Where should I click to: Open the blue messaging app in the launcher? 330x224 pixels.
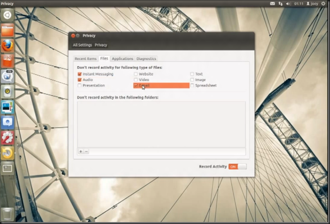click(7, 122)
